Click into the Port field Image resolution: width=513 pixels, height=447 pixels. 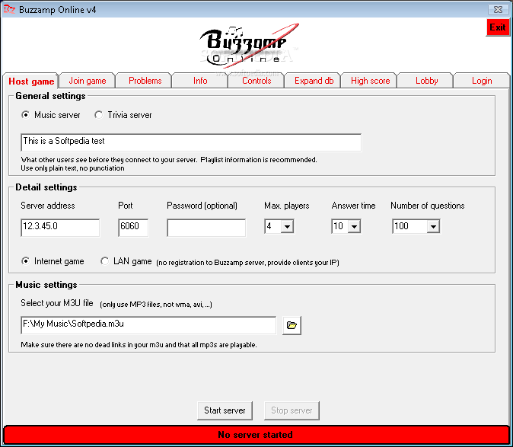pyautogui.click(x=133, y=228)
